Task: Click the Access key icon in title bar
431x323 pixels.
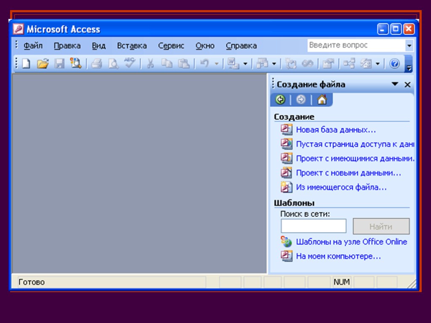Action: tap(19, 29)
